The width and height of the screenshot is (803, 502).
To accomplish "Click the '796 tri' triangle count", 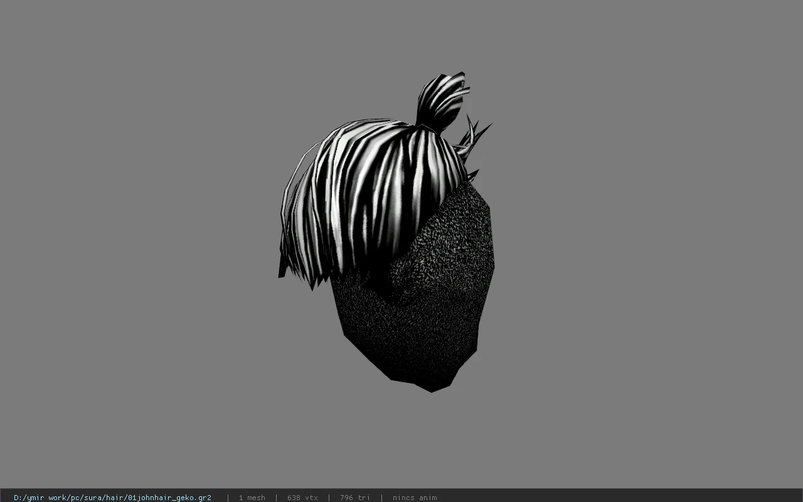I will coord(355,498).
